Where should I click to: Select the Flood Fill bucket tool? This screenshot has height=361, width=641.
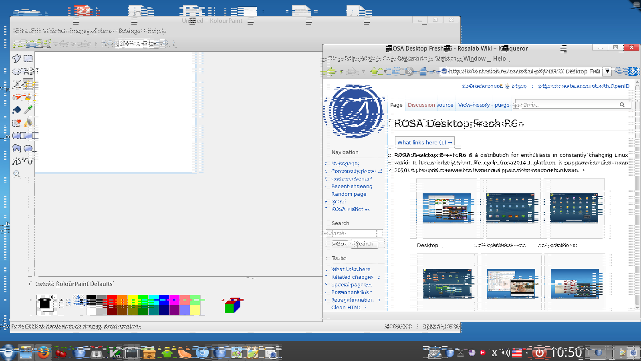pos(17,110)
